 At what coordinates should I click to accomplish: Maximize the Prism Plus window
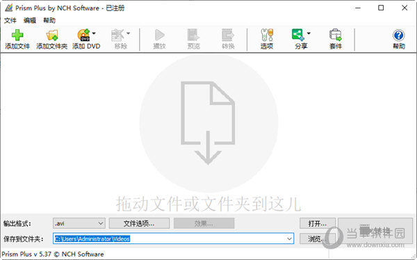381,8
